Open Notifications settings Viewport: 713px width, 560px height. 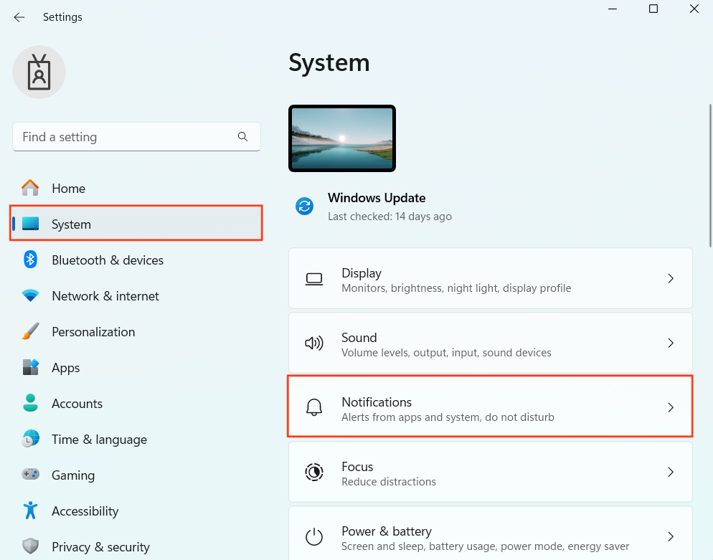pyautogui.click(x=490, y=407)
